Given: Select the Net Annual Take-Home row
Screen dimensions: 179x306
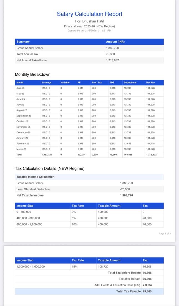Looking at the screenshot, I should (x=89, y=60).
